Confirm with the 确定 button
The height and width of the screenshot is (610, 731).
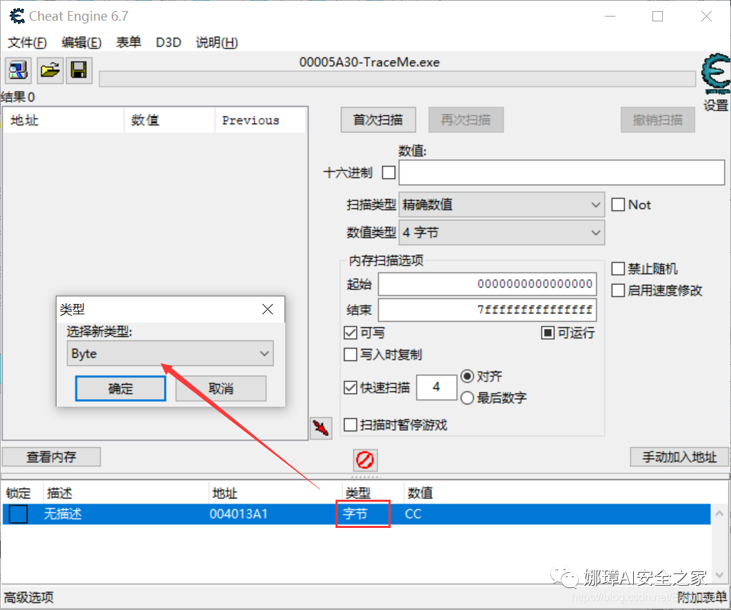tap(121, 389)
